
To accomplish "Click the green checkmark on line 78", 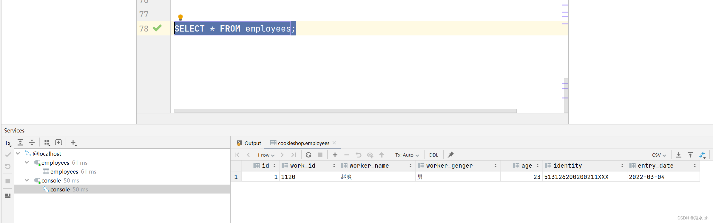I will point(157,28).
